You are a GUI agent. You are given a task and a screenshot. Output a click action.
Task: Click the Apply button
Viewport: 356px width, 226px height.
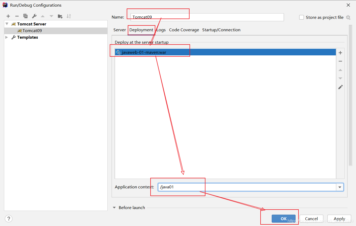(339, 219)
